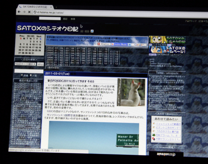Click the clover icon beside 花粉アラーム
The width and height of the screenshot is (208, 164).
point(153,135)
